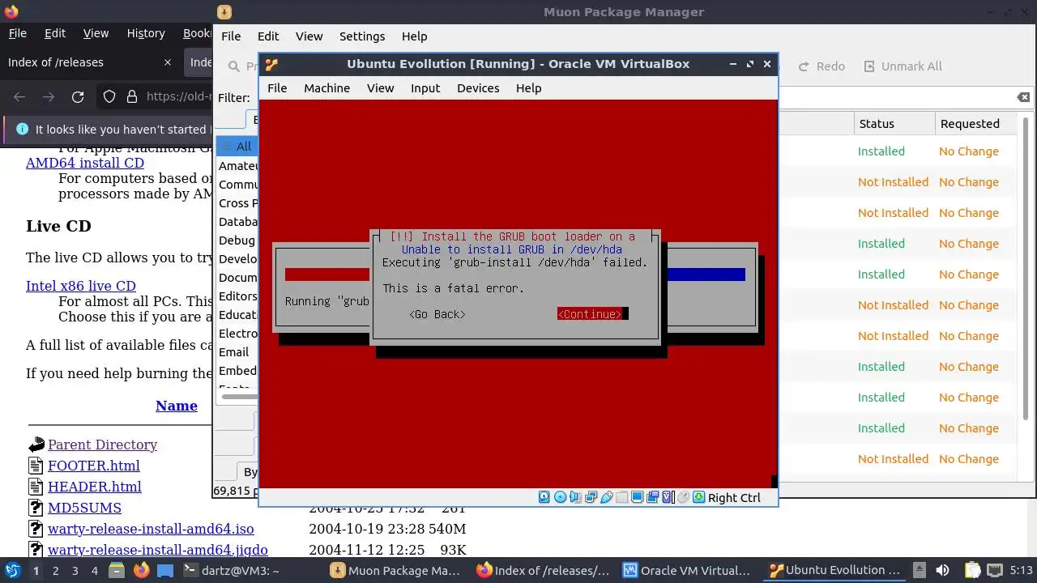Screen dimensions: 1037x583
Task: Switch to workspace 4 in the pager
Action: click(94, 570)
